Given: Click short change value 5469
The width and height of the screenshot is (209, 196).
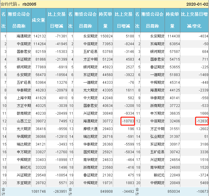Looking at the screenshot, I should pyautogui.click(x=204, y=183).
